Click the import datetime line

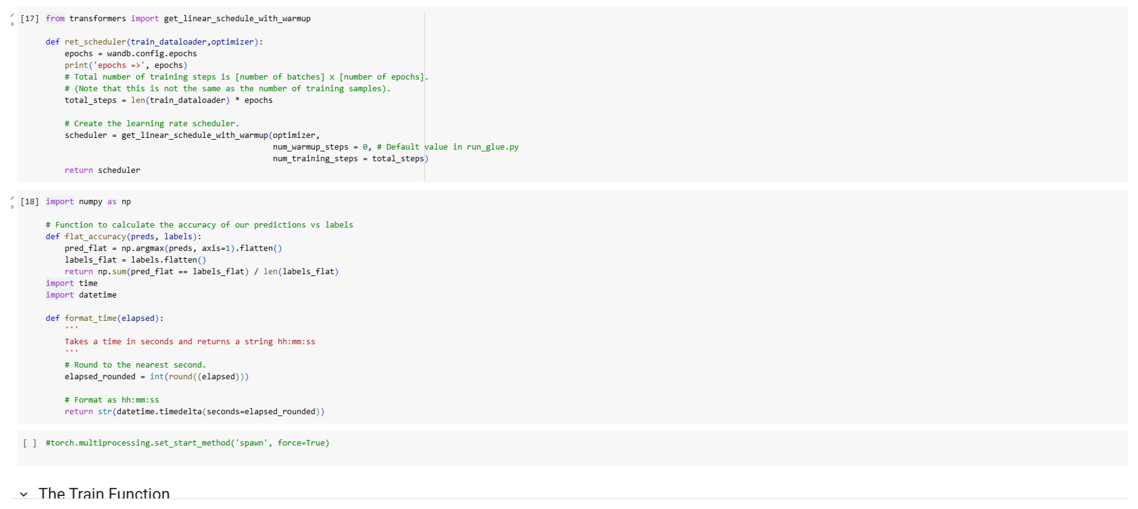81,295
